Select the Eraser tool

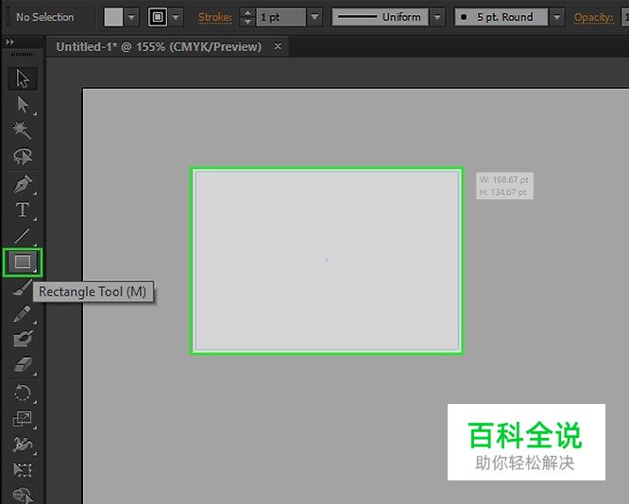coord(23,364)
